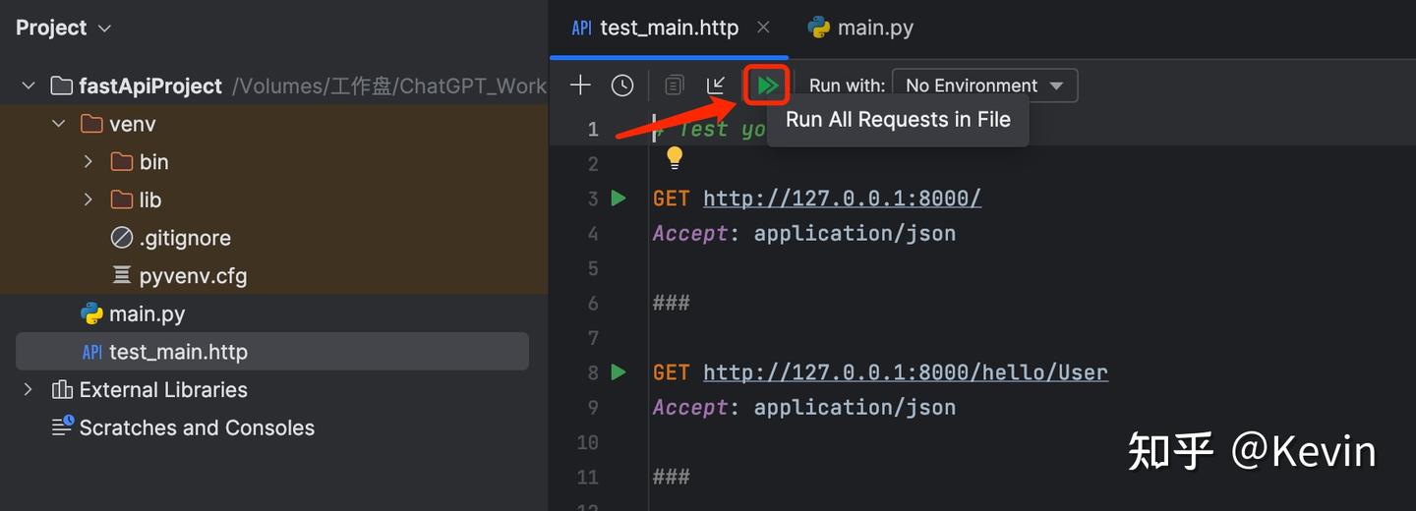The image size is (1416, 511).
Task: Open the Run with environment dropdown
Action: (984, 85)
